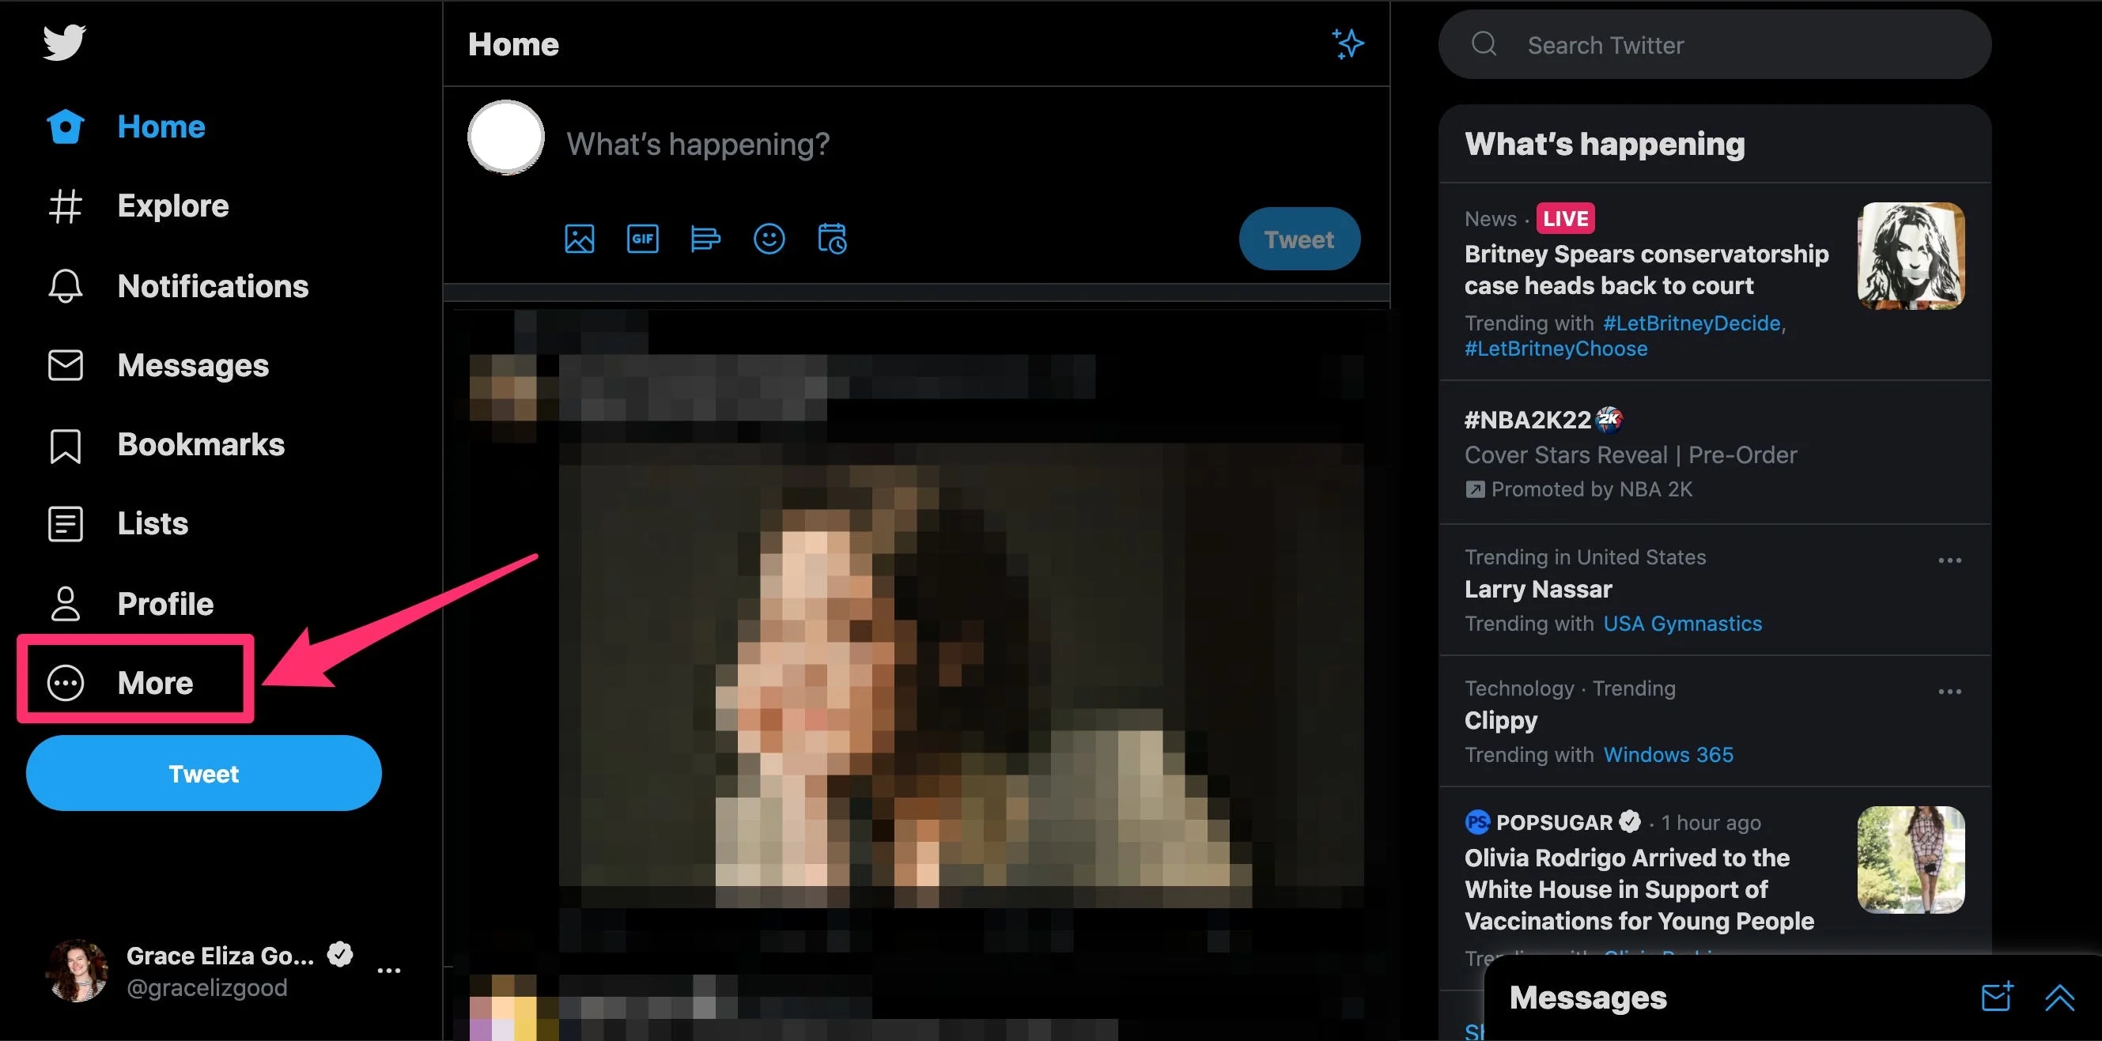Viewport: 2102px width, 1041px height.
Task: Compose new message in Messages drawer
Action: pyautogui.click(x=1996, y=997)
